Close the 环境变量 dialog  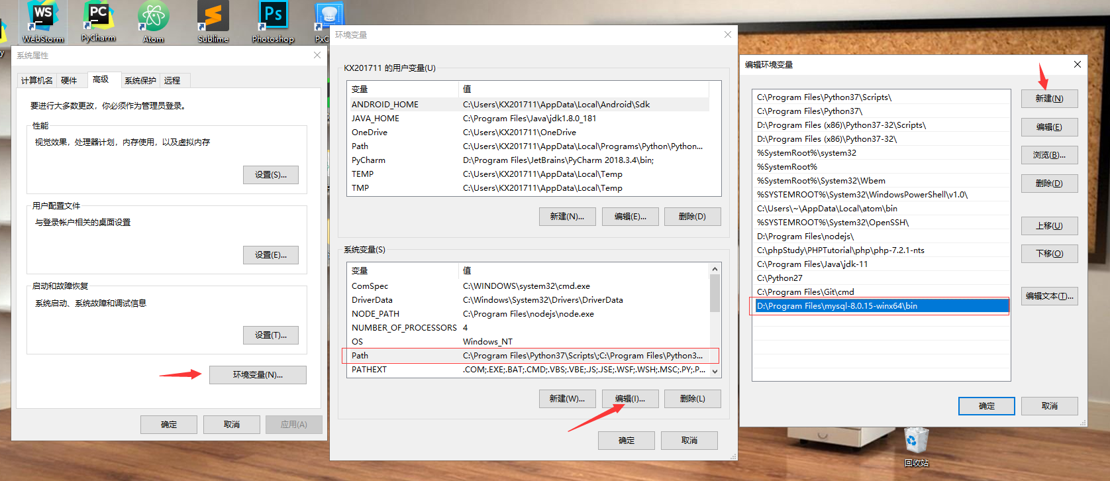point(728,34)
